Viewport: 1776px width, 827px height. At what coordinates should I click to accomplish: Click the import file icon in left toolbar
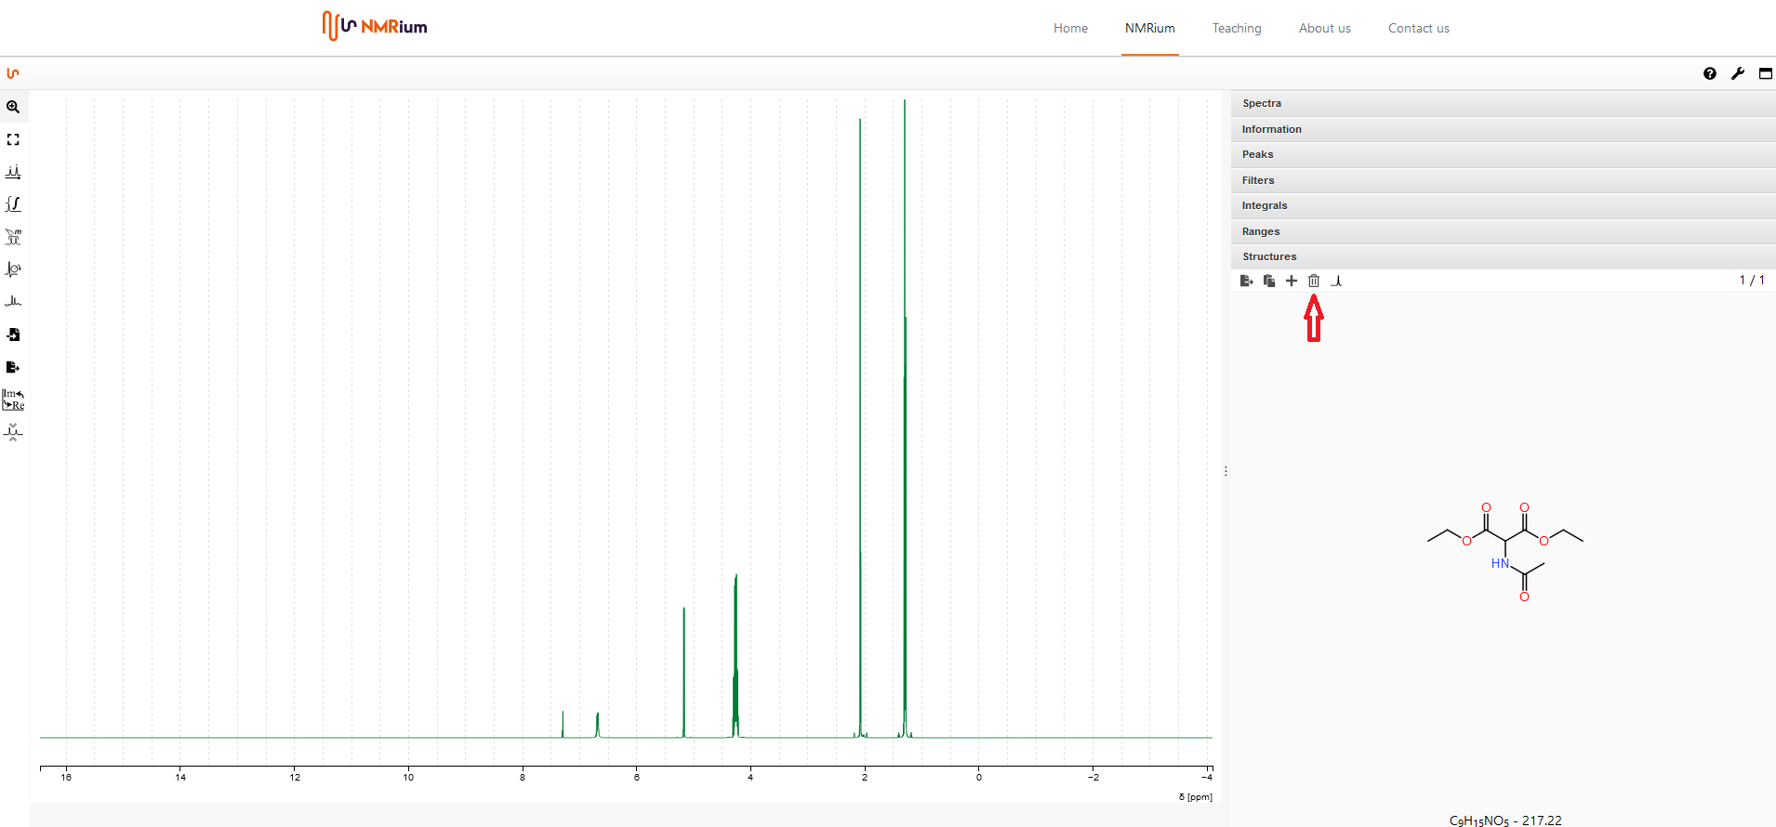[13, 335]
